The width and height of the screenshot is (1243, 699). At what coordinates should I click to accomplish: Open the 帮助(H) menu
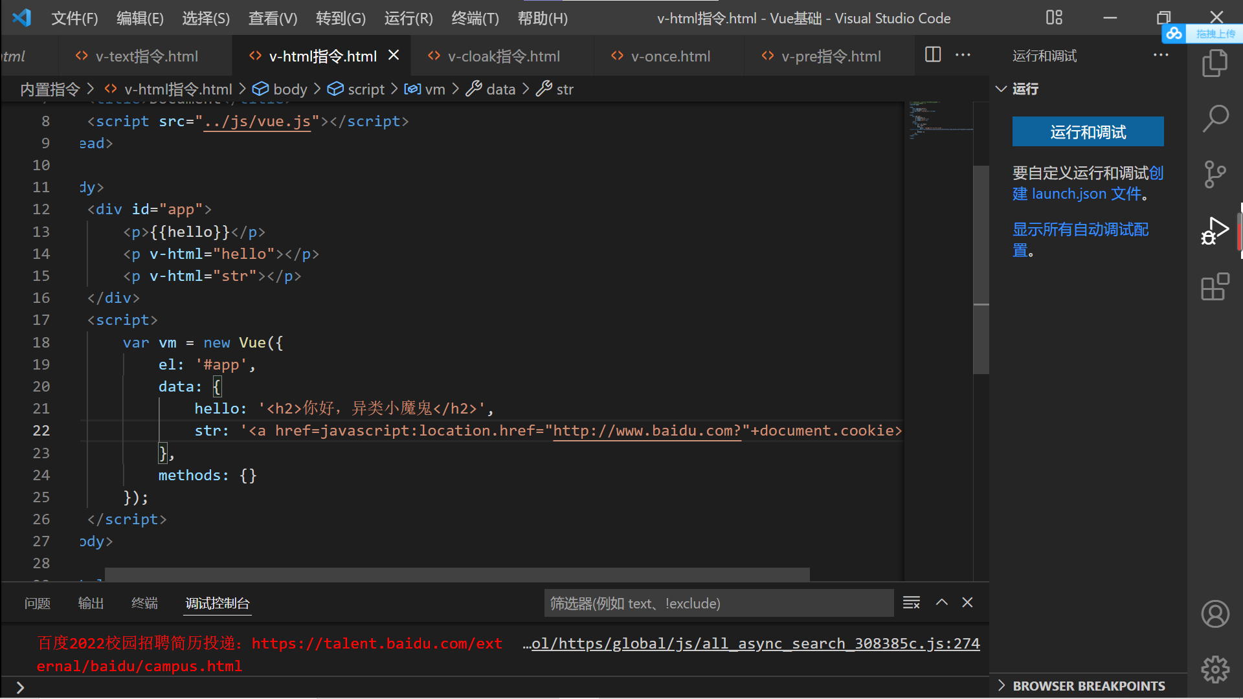(543, 18)
